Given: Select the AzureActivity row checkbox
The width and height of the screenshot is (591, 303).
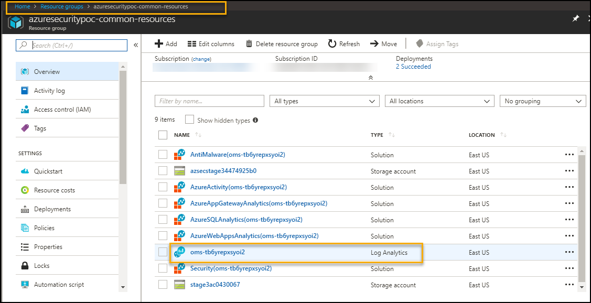Looking at the screenshot, I should pos(163,187).
